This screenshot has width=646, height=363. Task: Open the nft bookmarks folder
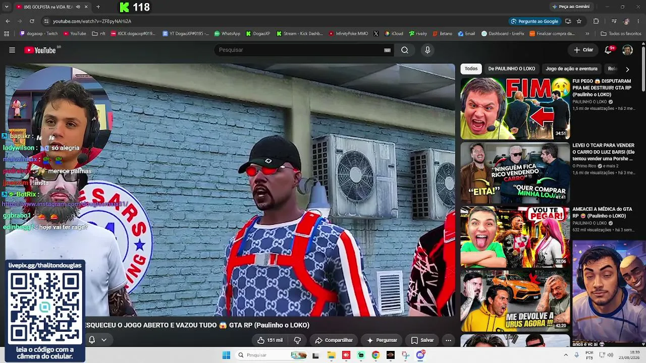coord(99,34)
